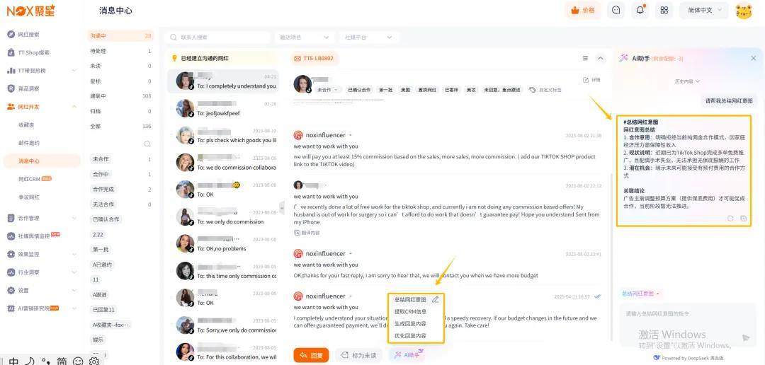Copy the AI summary result icon
Viewport: 765px width, 365px height.
pyautogui.click(x=743, y=219)
